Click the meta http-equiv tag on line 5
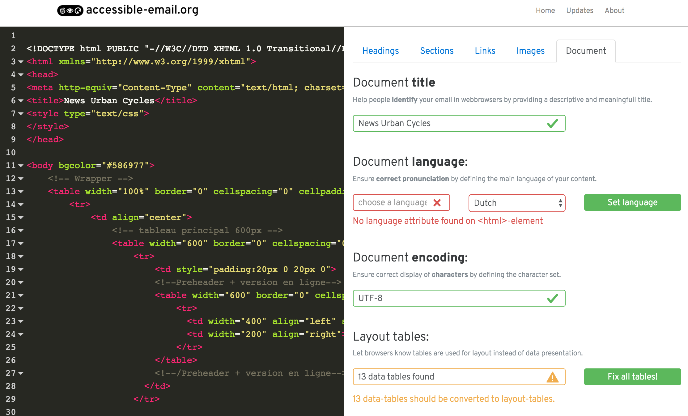Viewport: 688px width, 416px height. tap(185, 88)
